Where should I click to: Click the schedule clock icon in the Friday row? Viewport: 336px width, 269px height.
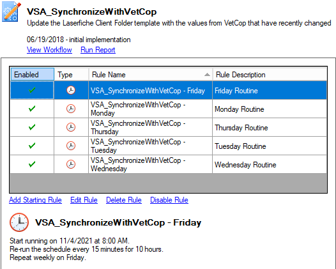[71, 90]
